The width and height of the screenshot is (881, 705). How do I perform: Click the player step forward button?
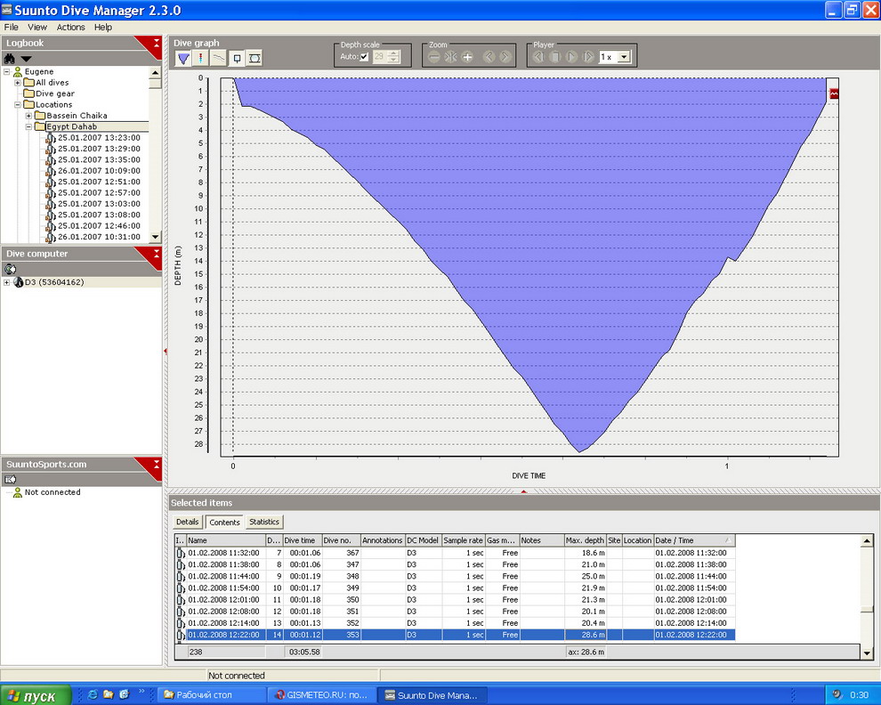tap(588, 57)
